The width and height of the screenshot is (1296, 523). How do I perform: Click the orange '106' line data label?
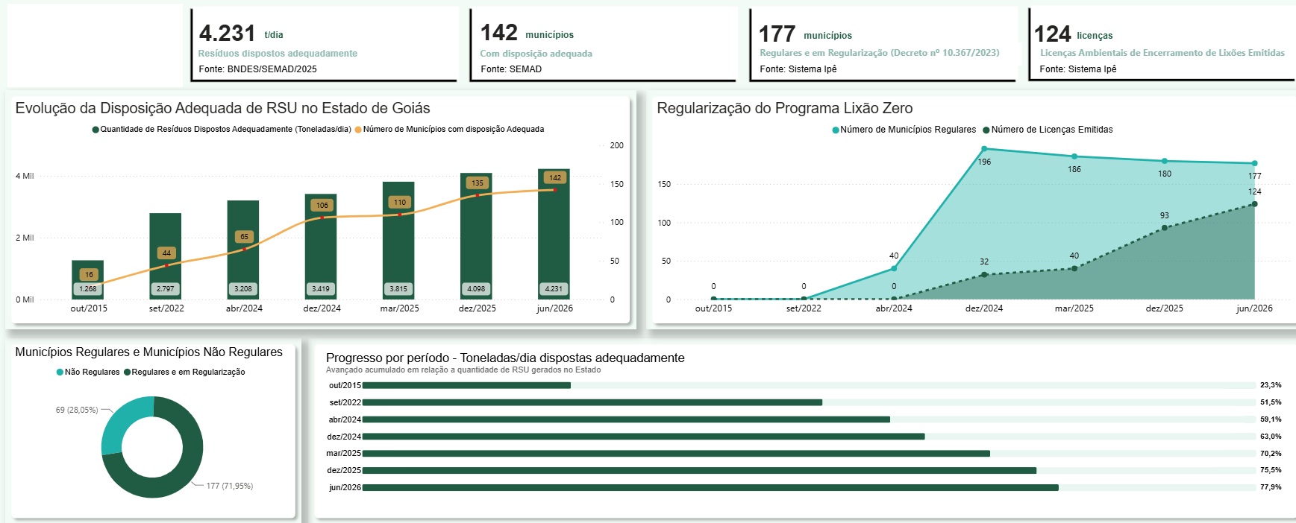click(x=322, y=206)
